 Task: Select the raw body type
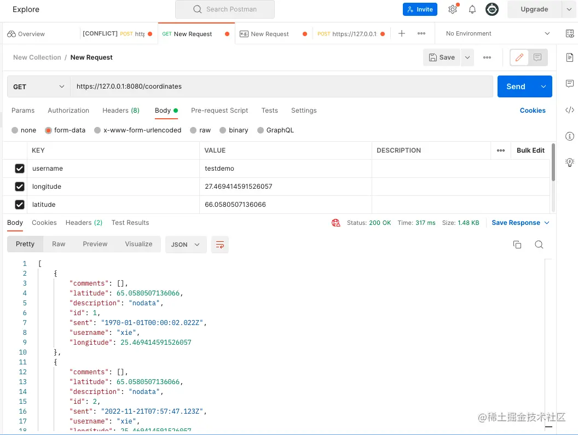(193, 130)
